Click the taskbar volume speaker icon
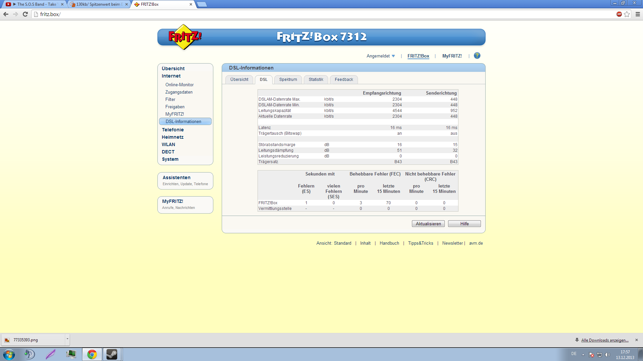Screen dimensions: 643x361 point(608,355)
